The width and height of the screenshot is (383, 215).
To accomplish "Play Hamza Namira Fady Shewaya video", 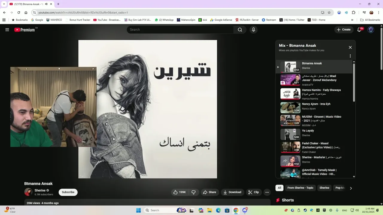I will click(314, 94).
